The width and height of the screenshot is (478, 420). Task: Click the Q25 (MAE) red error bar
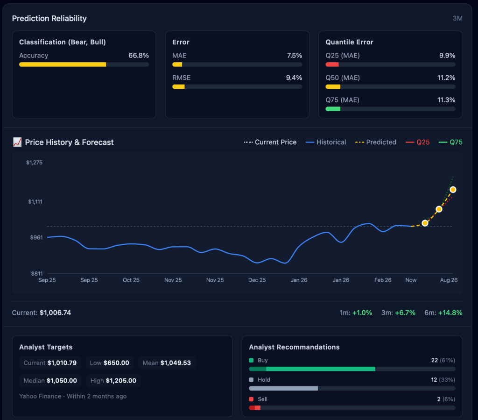tap(332, 64)
